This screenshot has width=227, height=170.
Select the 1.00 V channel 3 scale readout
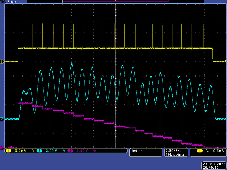tap(82, 151)
